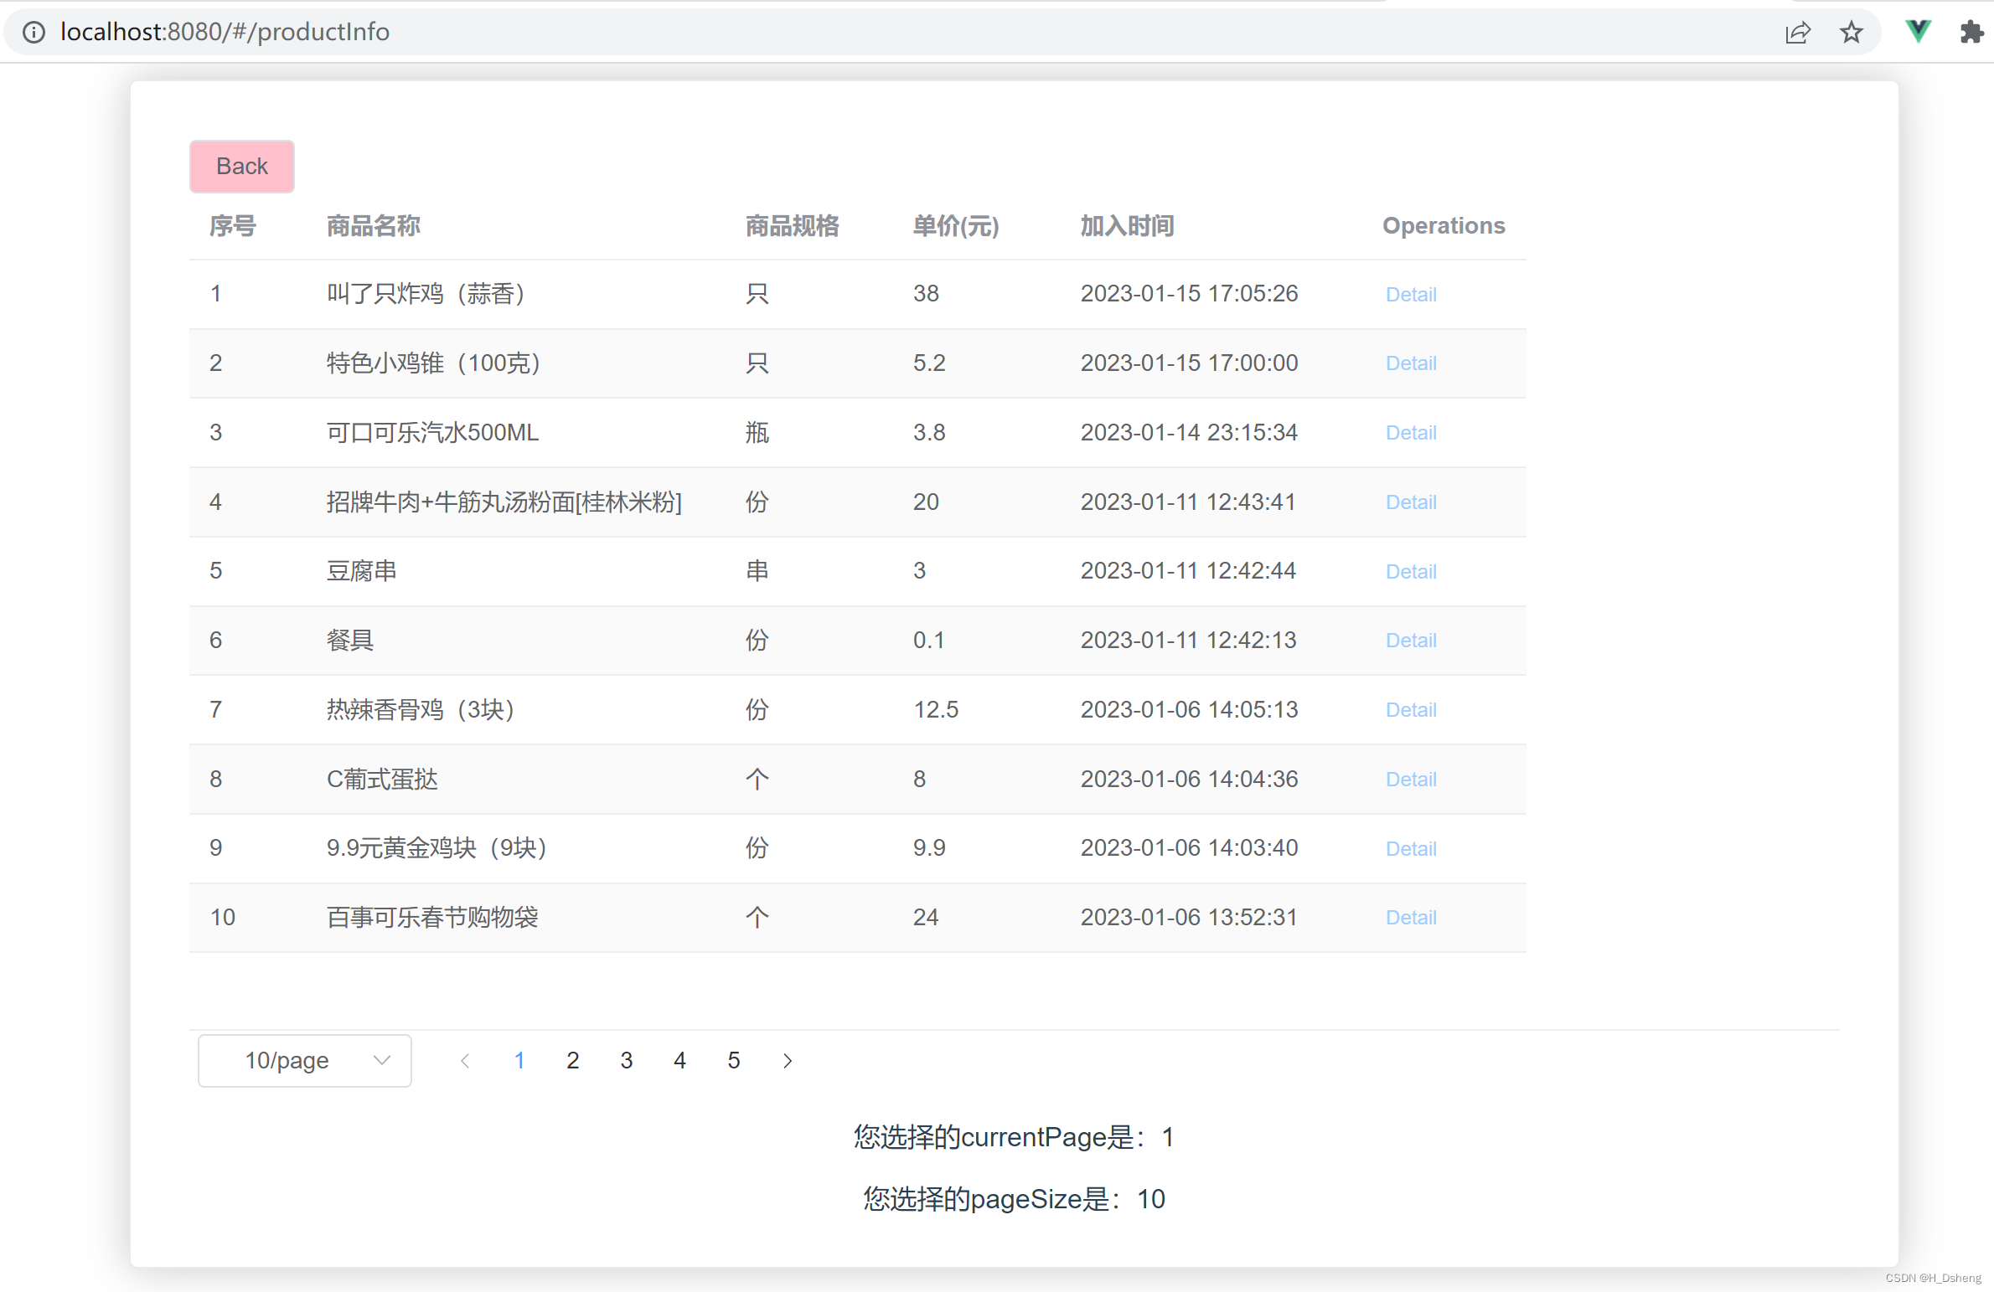Click timestamp 2023-01-11 12:42:44
Viewport: 1994px width, 1292px height.
pos(1188,571)
